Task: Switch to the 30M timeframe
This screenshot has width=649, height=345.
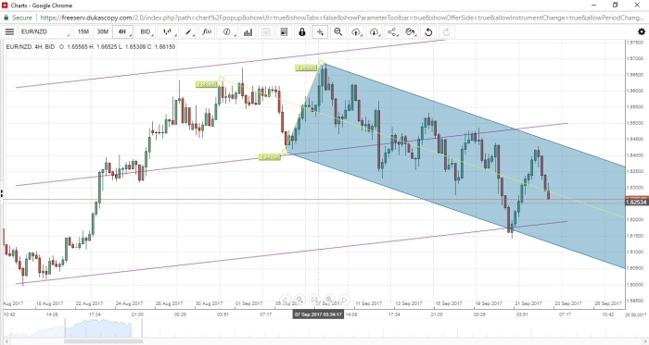Action: [102, 31]
